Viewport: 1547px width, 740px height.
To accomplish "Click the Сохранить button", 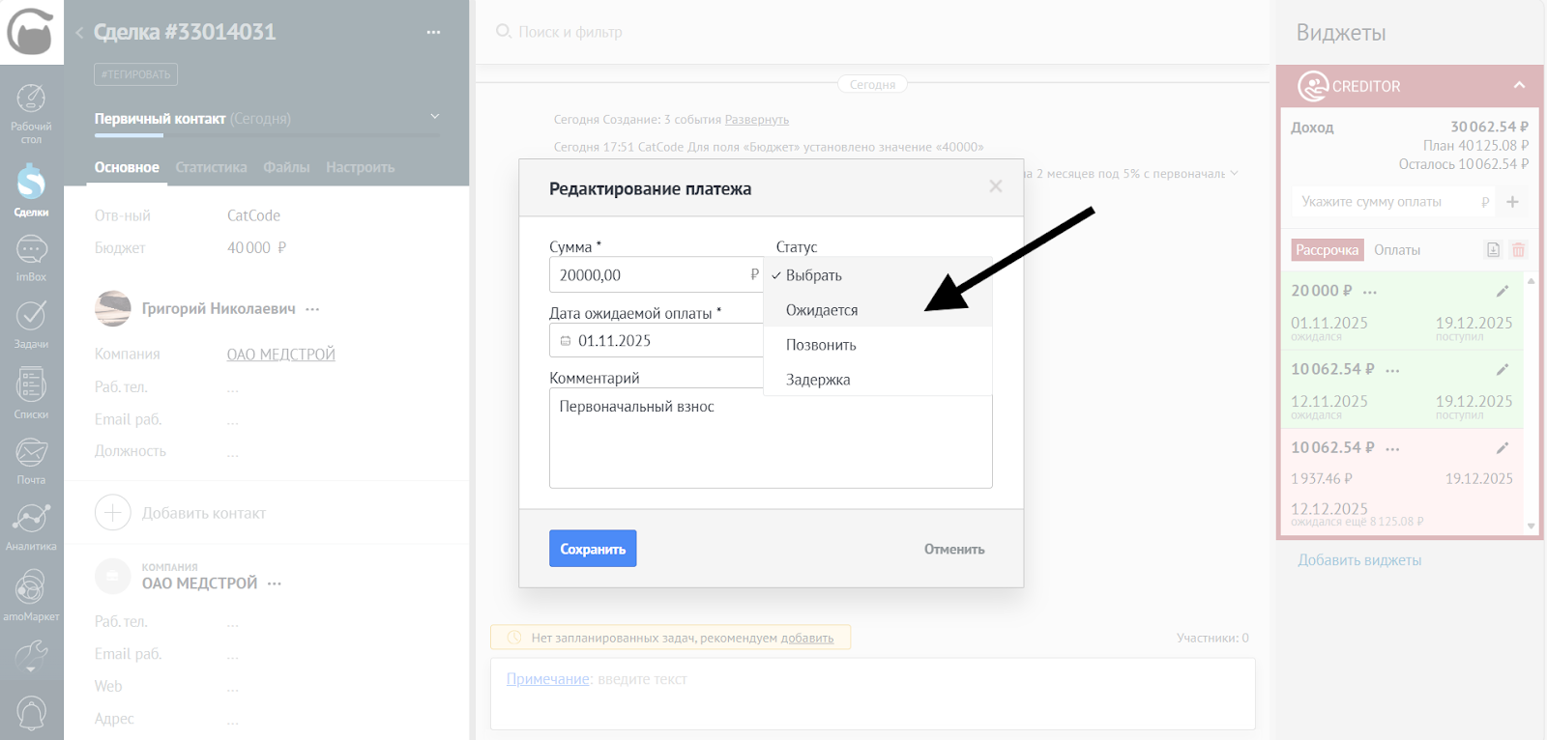I will tap(593, 549).
